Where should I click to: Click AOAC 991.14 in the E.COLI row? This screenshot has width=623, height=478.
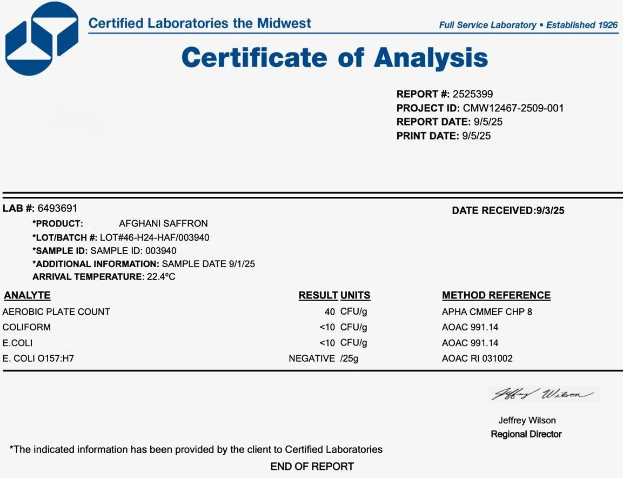pos(470,343)
